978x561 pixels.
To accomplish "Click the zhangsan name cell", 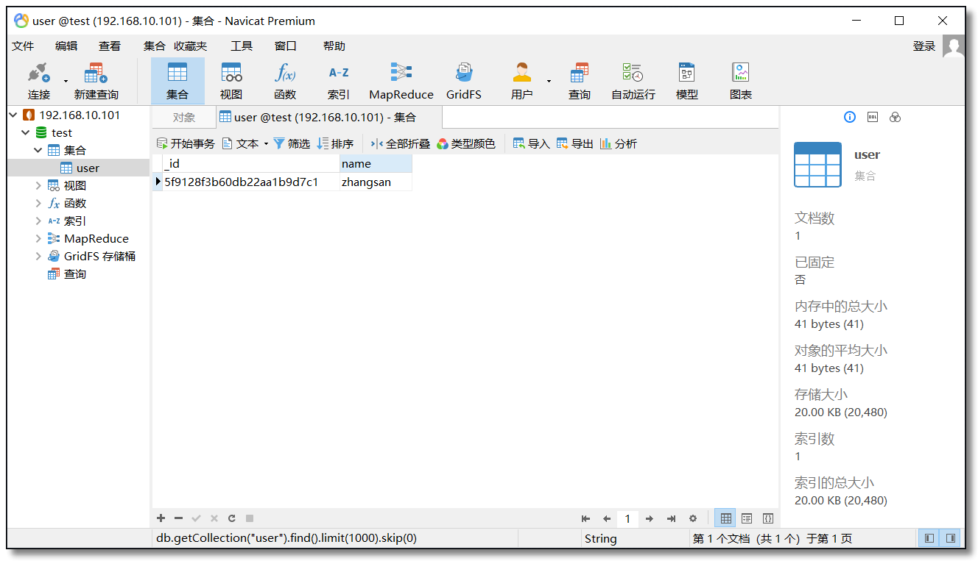I will pyautogui.click(x=376, y=182).
